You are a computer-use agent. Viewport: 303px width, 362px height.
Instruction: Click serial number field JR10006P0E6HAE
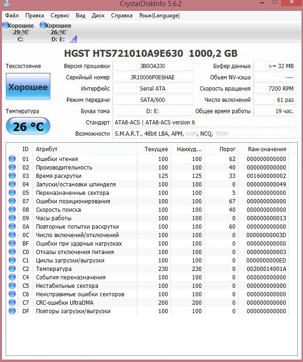pyautogui.click(x=152, y=77)
